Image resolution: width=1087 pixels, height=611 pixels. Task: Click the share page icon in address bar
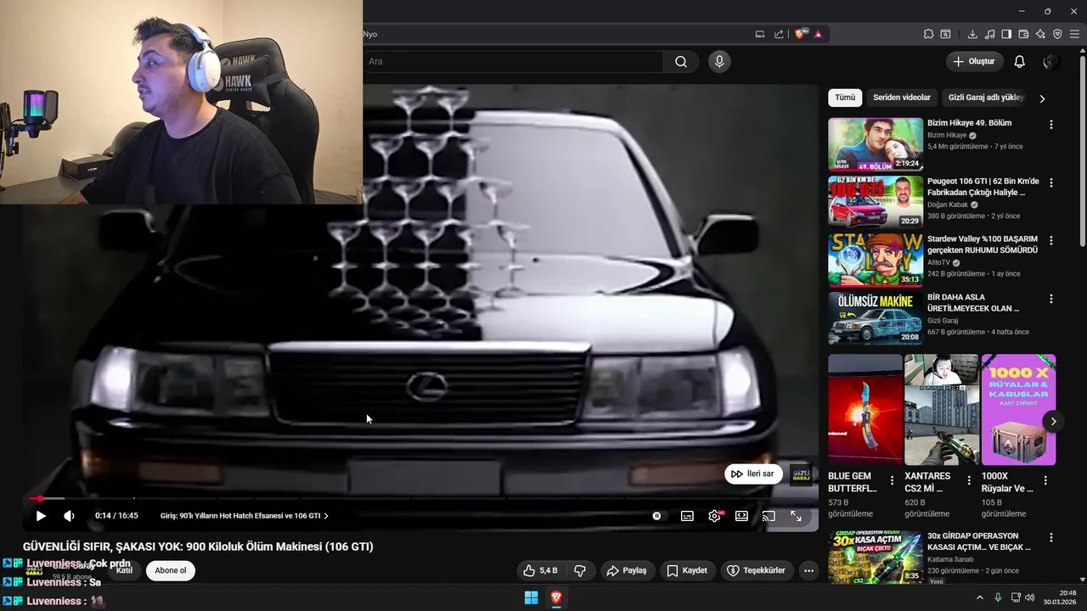[x=779, y=34]
